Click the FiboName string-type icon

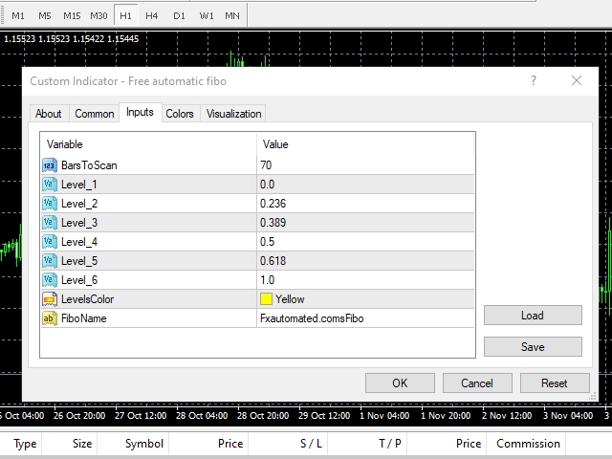pos(49,318)
